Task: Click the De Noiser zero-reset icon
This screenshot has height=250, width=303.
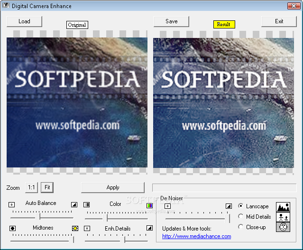Action: point(167,206)
